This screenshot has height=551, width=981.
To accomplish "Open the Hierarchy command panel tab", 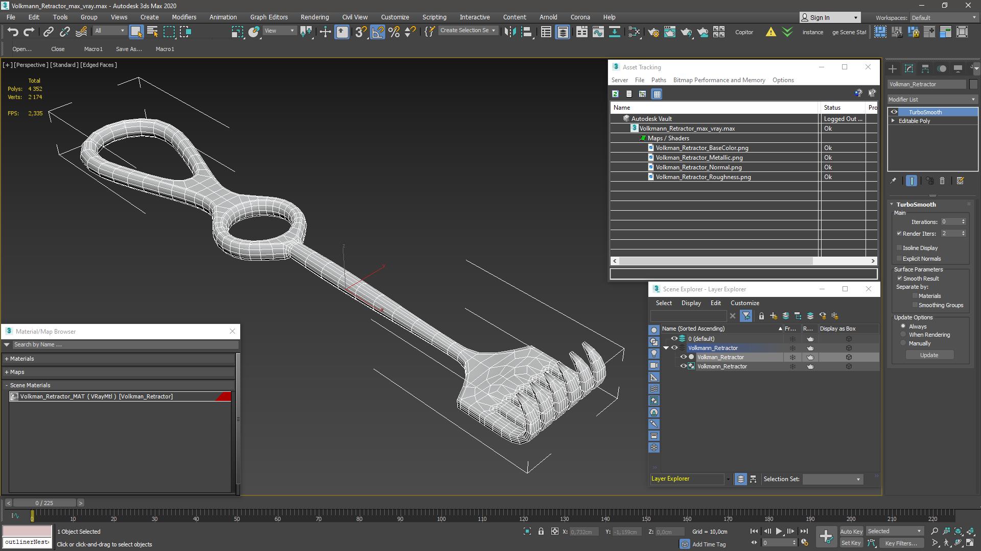I will (x=925, y=68).
